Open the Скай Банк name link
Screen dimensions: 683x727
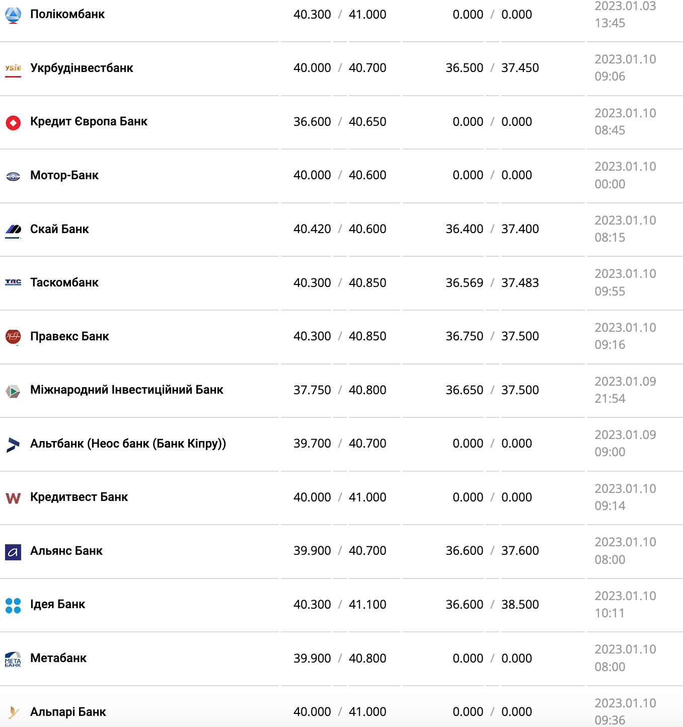[59, 229]
